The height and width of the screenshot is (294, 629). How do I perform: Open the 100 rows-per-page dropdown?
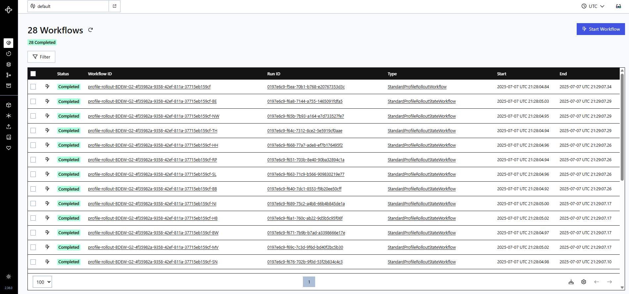[x=42, y=282]
